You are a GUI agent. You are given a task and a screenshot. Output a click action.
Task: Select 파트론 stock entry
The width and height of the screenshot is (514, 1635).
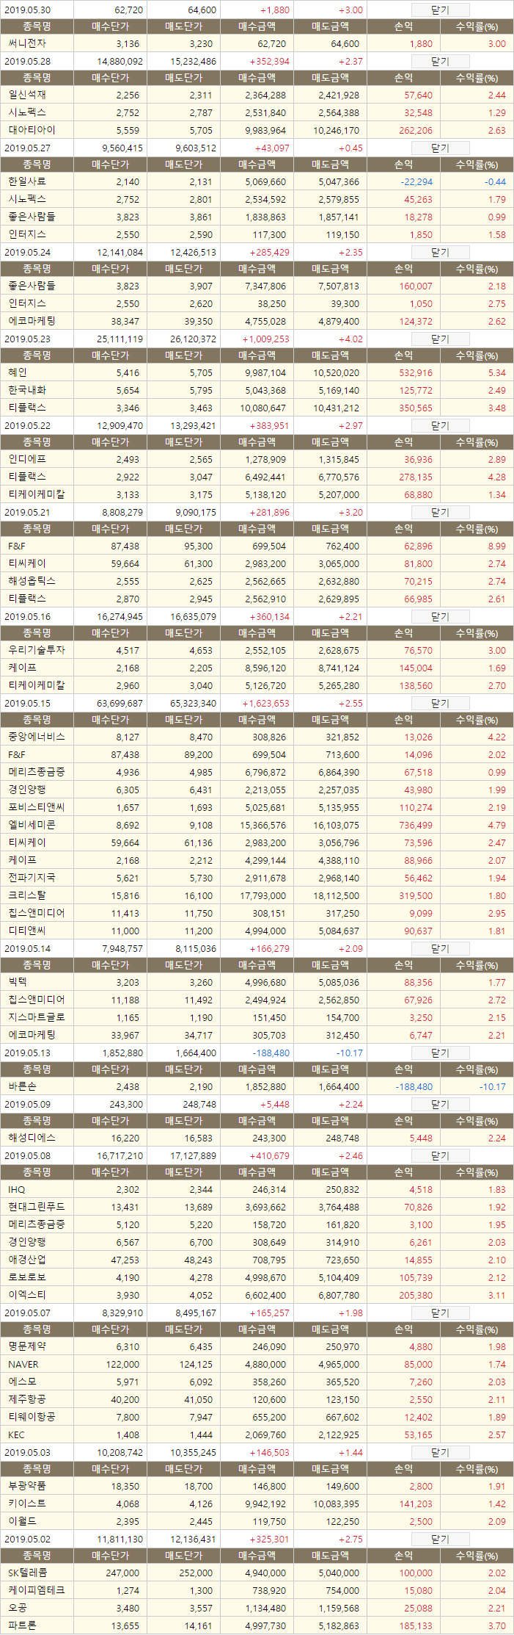[22, 1625]
